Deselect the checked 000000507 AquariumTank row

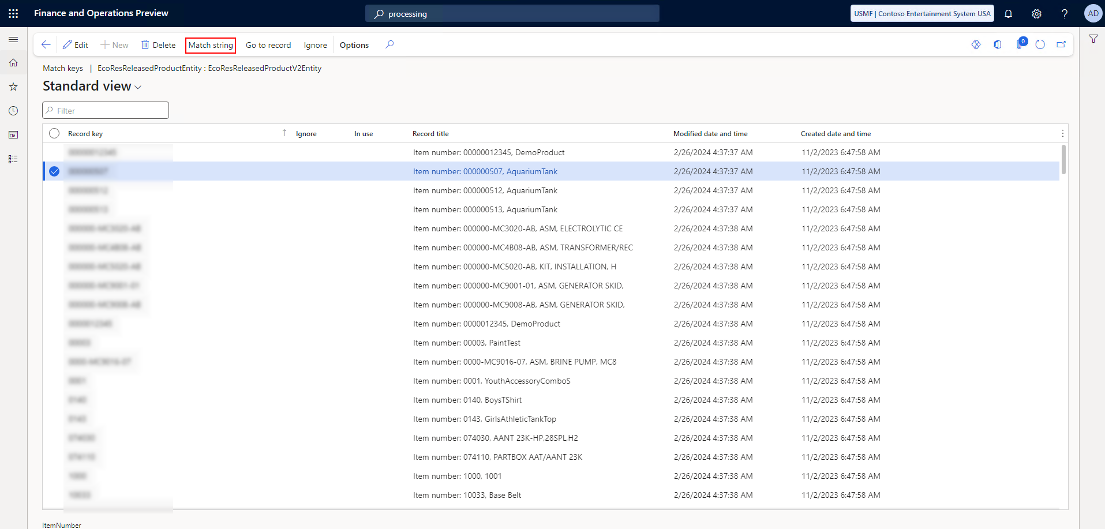(x=54, y=171)
